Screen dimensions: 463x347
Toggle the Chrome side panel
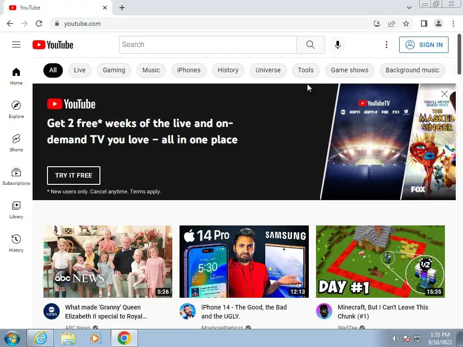click(424, 23)
